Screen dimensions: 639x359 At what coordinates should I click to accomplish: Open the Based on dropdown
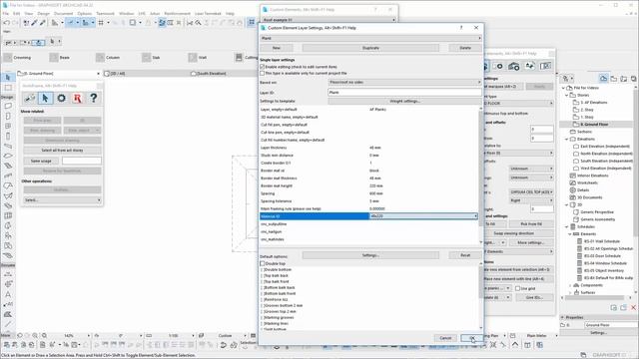(404, 82)
